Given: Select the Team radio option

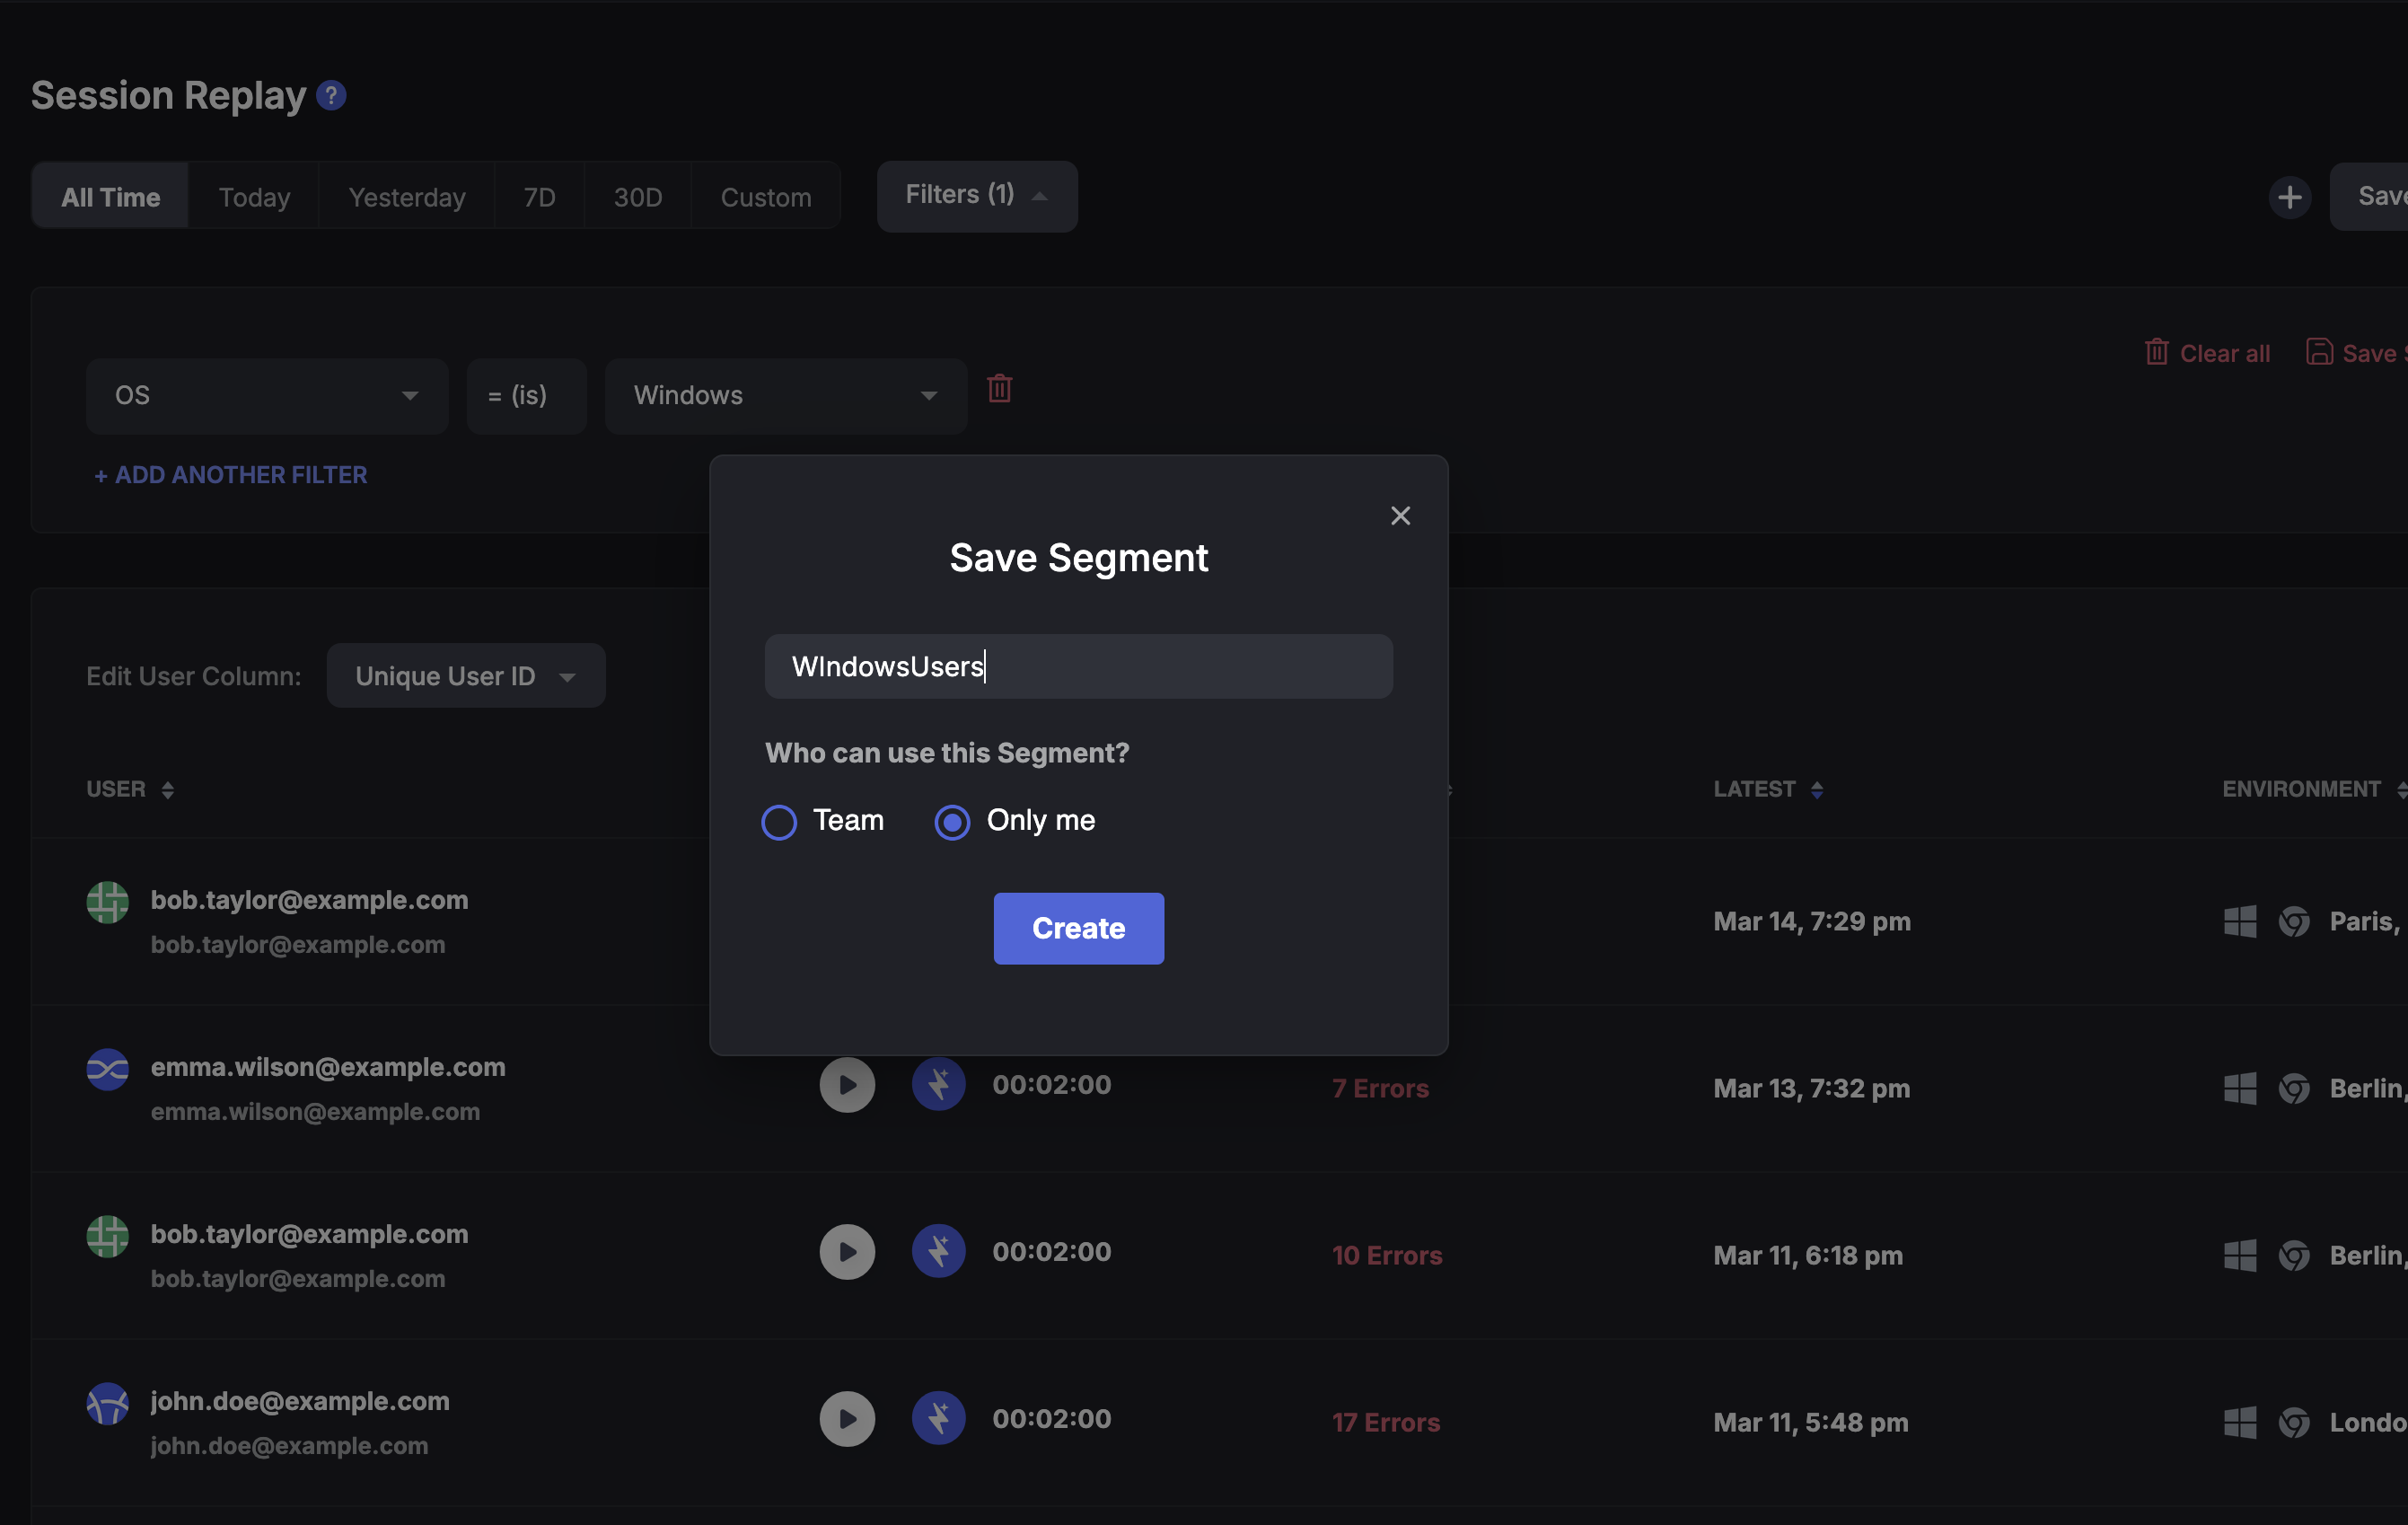Looking at the screenshot, I should [779, 822].
